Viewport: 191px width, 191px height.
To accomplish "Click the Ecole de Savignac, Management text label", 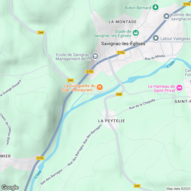I will coord(73,57).
